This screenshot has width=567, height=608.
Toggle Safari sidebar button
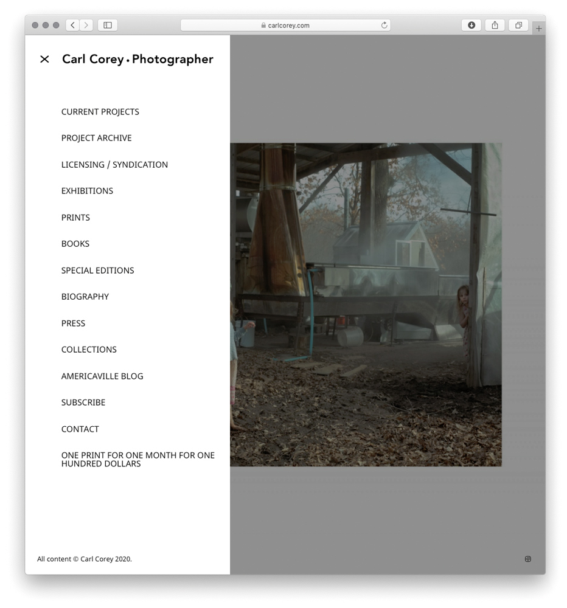[108, 25]
